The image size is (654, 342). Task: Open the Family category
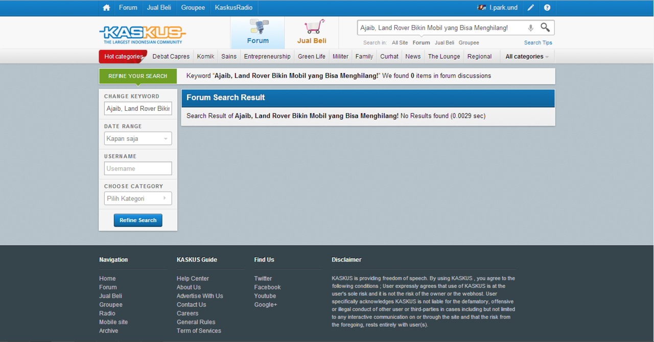364,57
